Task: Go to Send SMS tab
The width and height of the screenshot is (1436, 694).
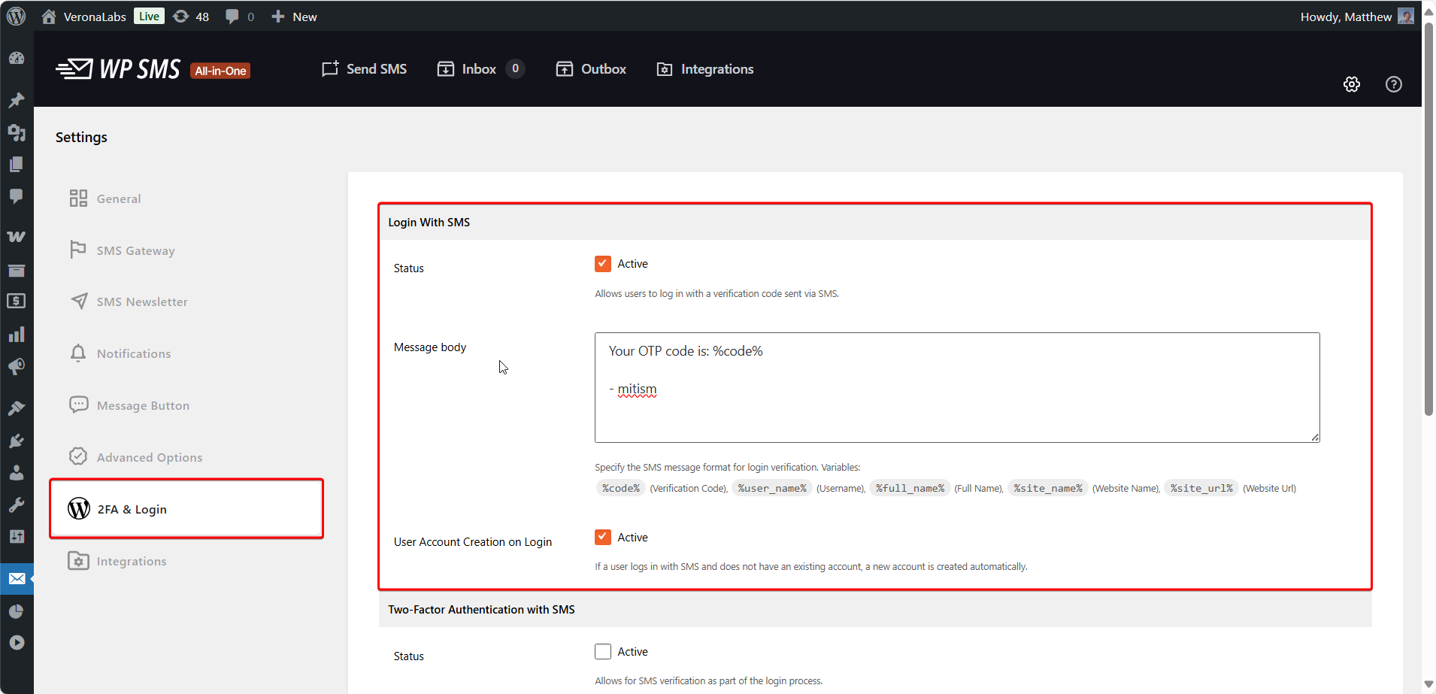Action: (x=365, y=69)
